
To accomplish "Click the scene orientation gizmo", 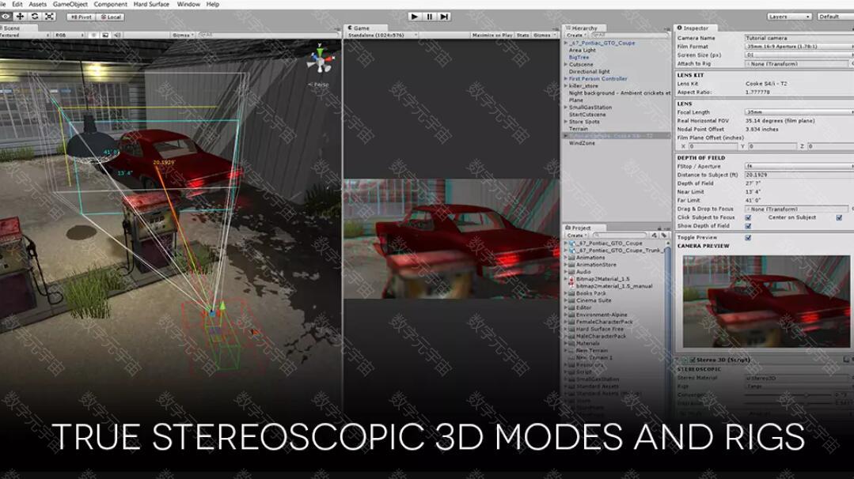I will pos(320,61).
